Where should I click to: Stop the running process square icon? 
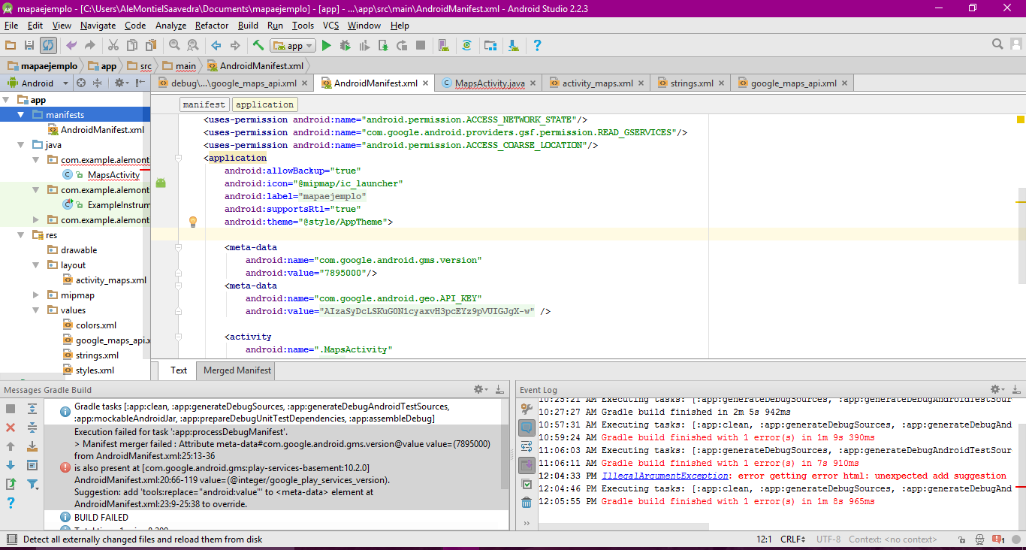pos(421,46)
